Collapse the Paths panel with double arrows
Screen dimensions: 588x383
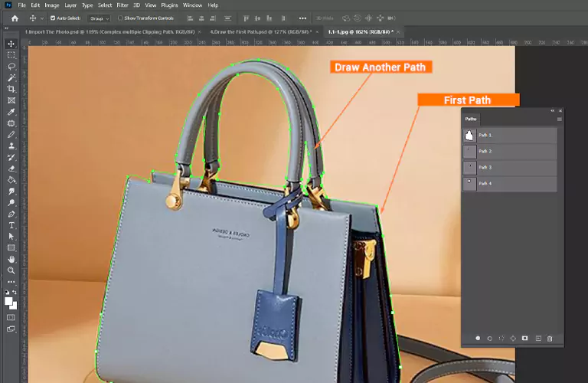[553, 111]
